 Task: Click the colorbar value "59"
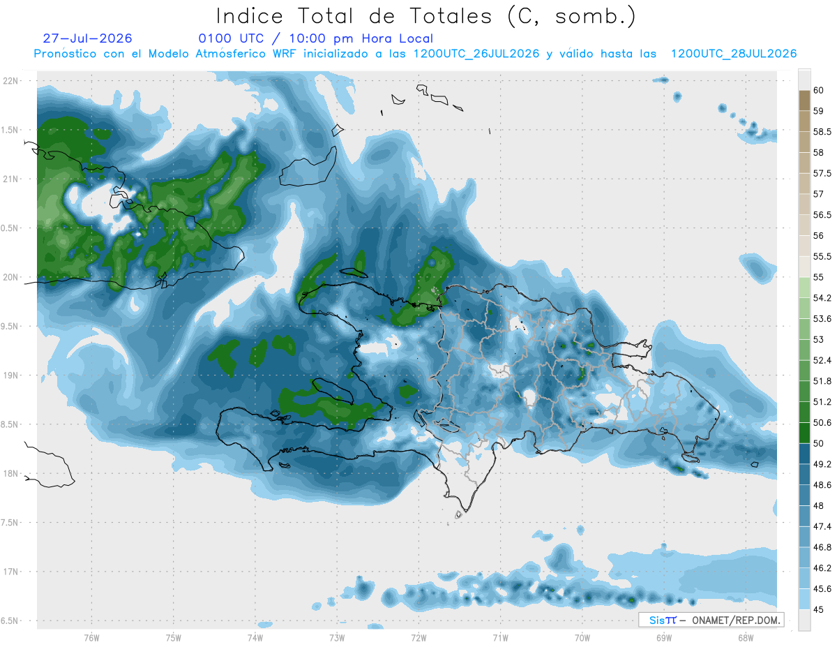tap(819, 111)
